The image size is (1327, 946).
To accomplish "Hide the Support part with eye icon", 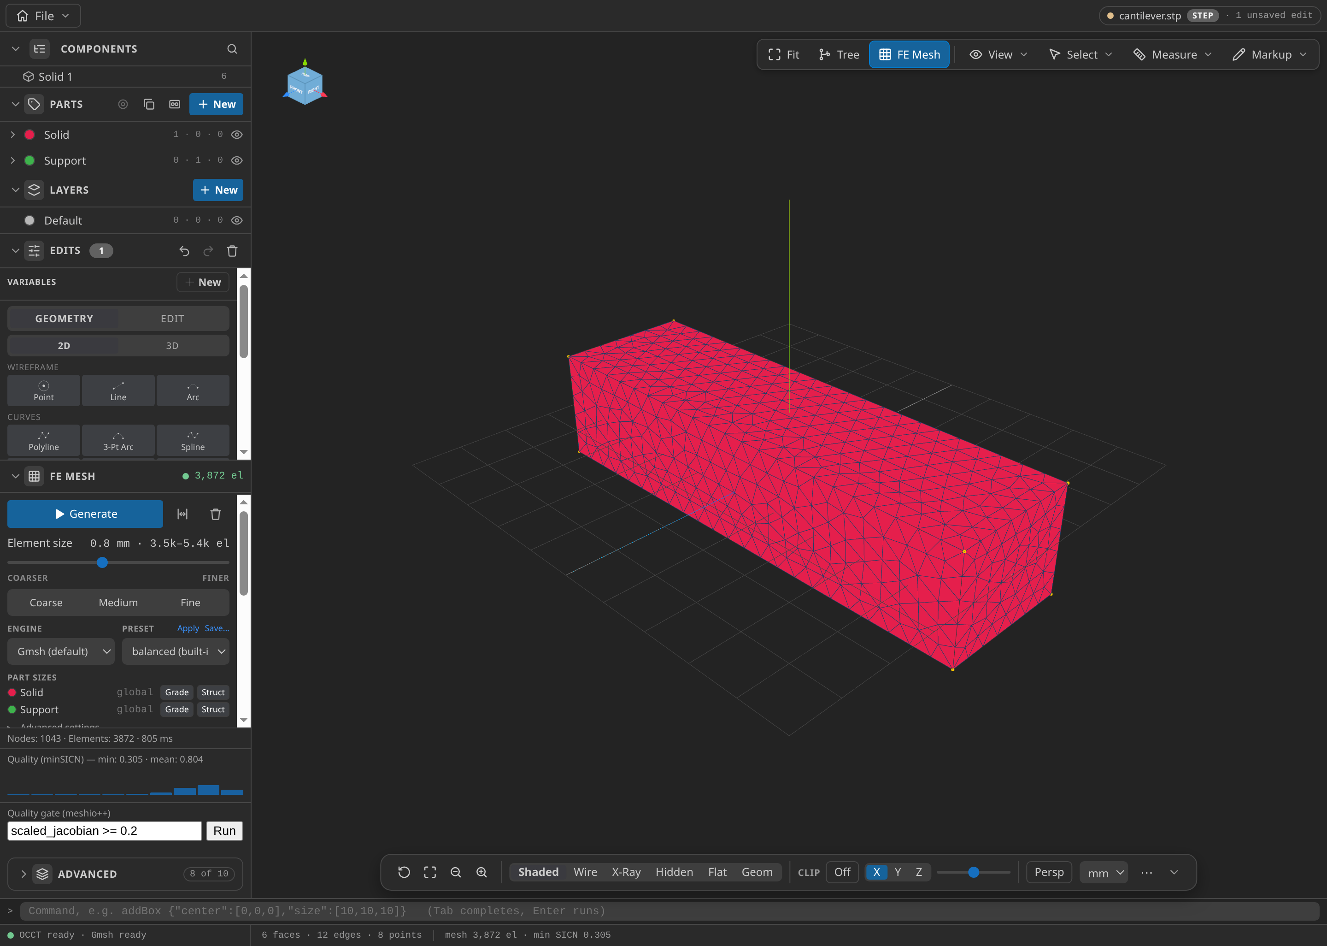I will (x=237, y=160).
